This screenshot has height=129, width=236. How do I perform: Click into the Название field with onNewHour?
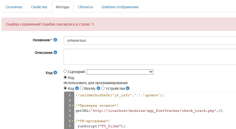point(149,41)
